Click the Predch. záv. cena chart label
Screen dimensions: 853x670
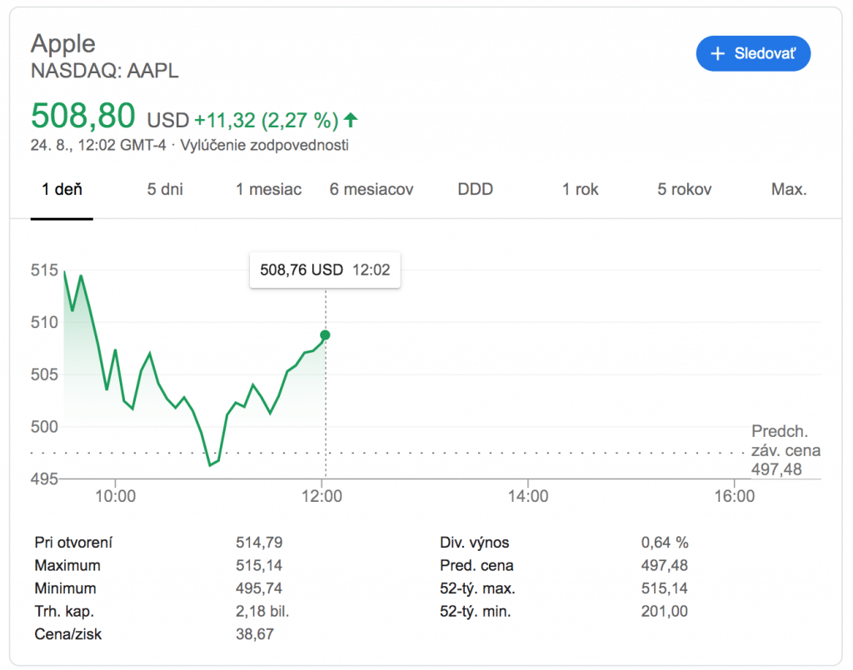(786, 450)
